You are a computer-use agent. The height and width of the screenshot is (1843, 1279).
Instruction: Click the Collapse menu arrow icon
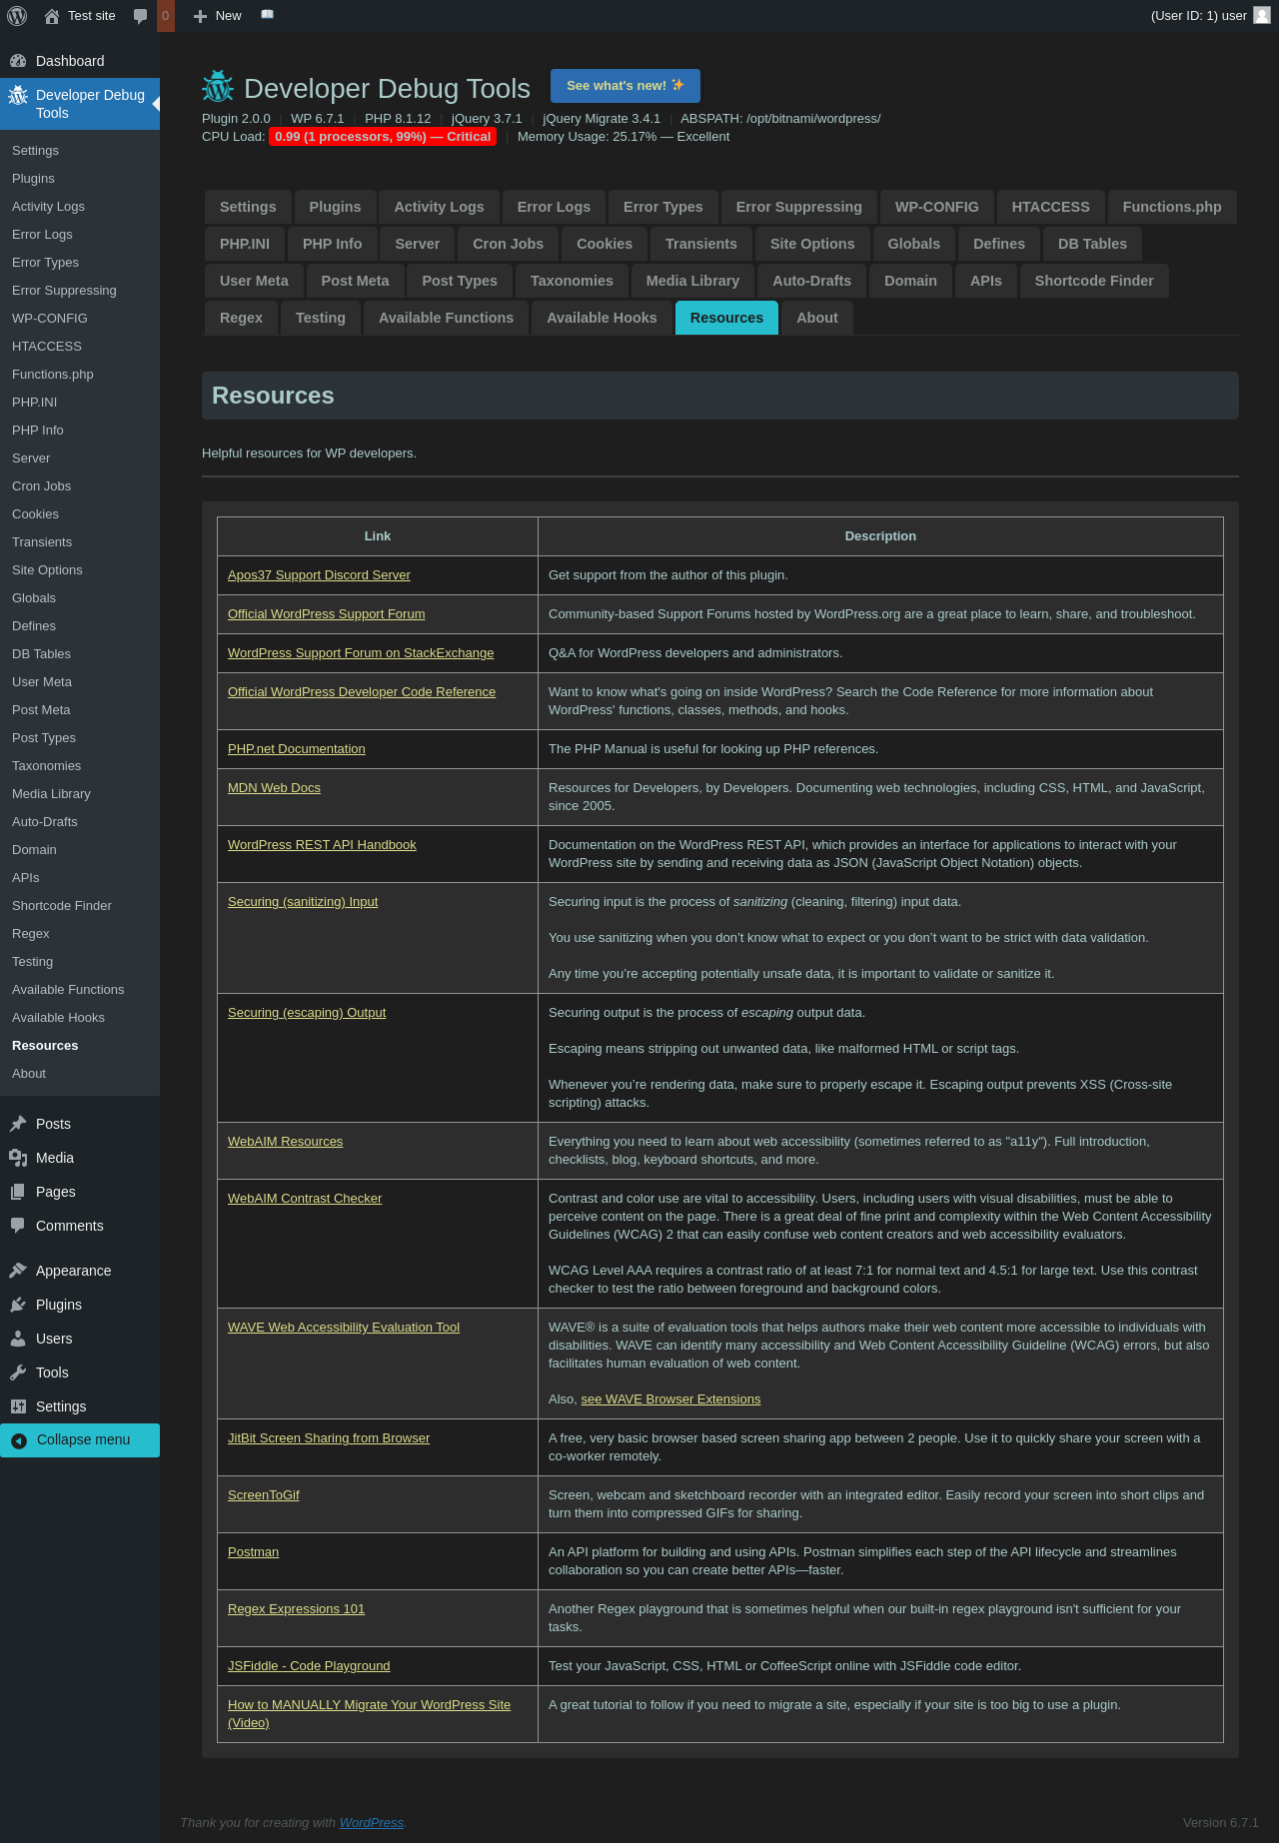tap(19, 1440)
